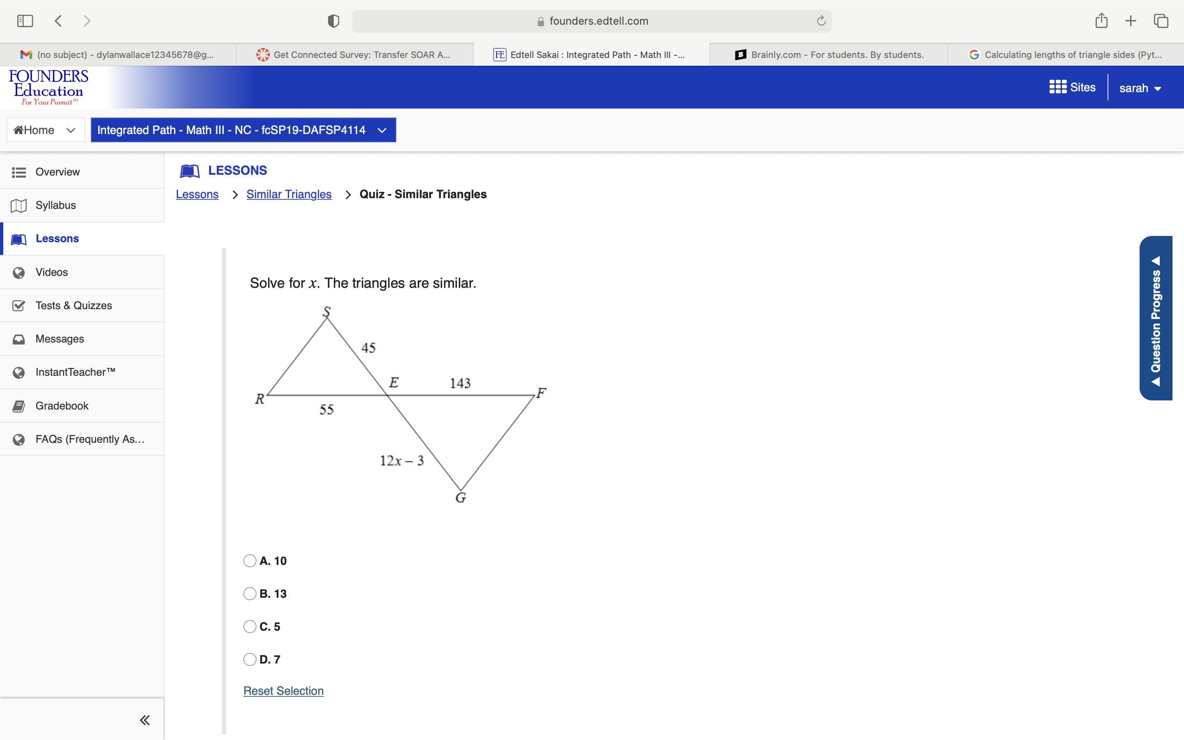Image resolution: width=1184 pixels, height=740 pixels.
Task: Show tab overview icon
Action: click(1161, 21)
